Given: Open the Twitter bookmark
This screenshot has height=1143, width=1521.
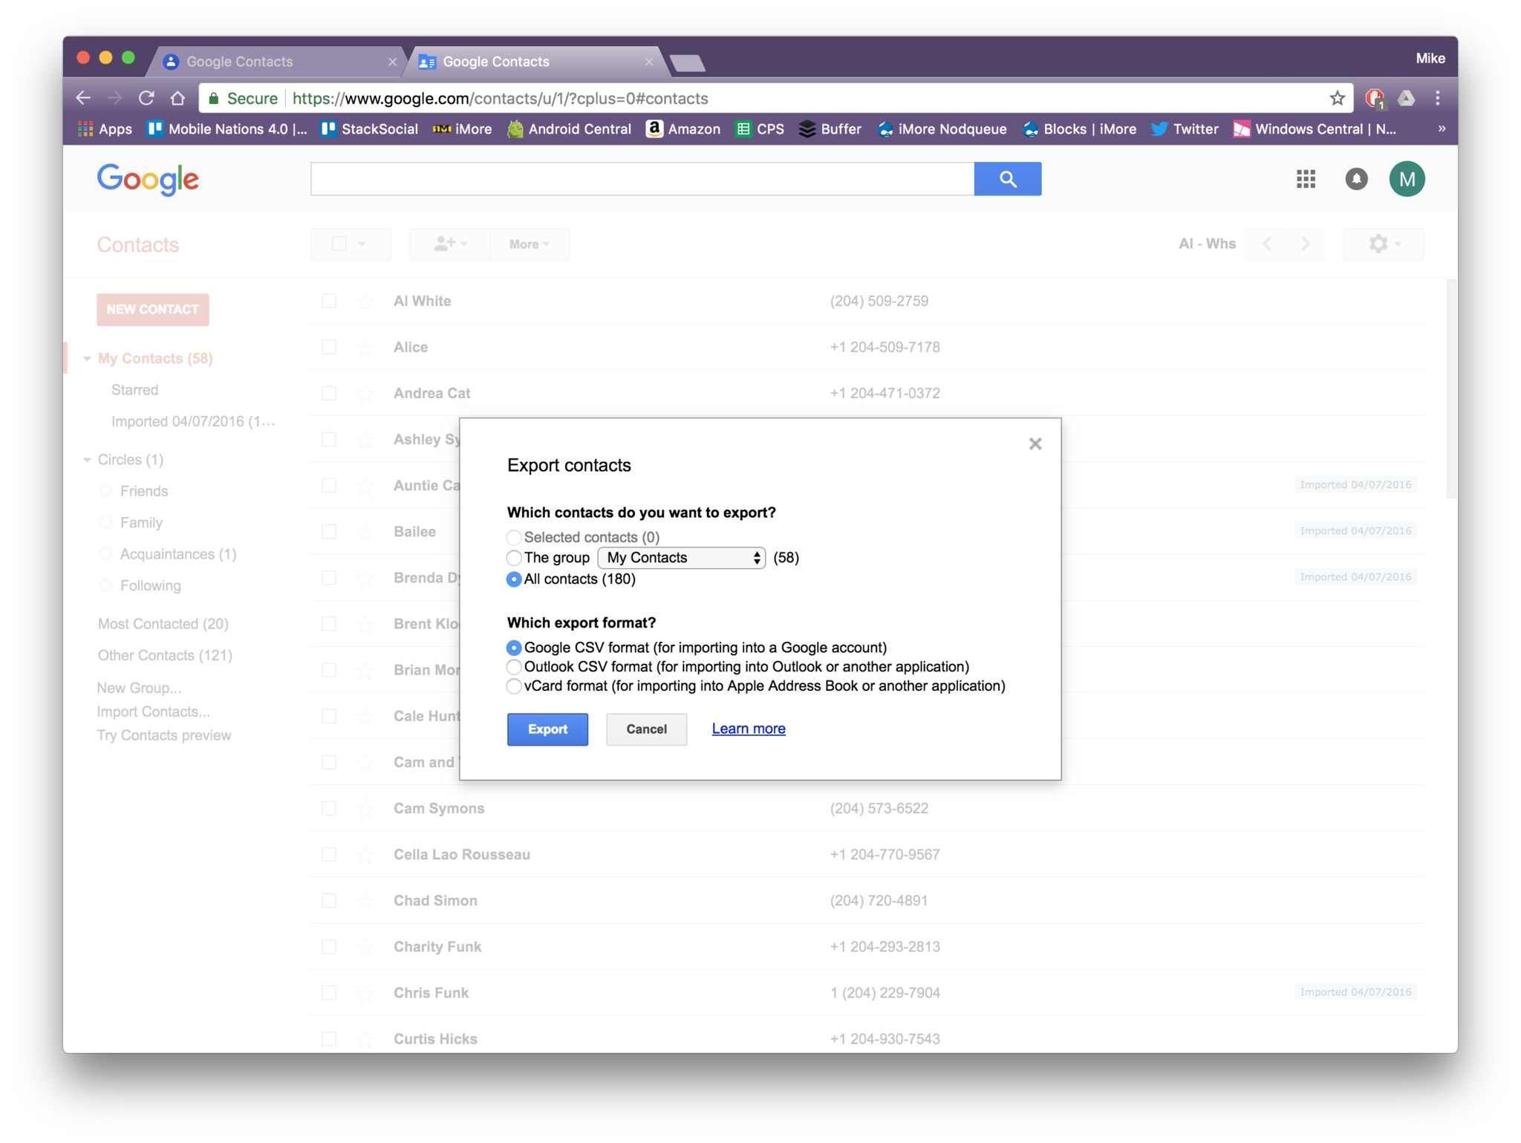Looking at the screenshot, I should coord(1185,129).
